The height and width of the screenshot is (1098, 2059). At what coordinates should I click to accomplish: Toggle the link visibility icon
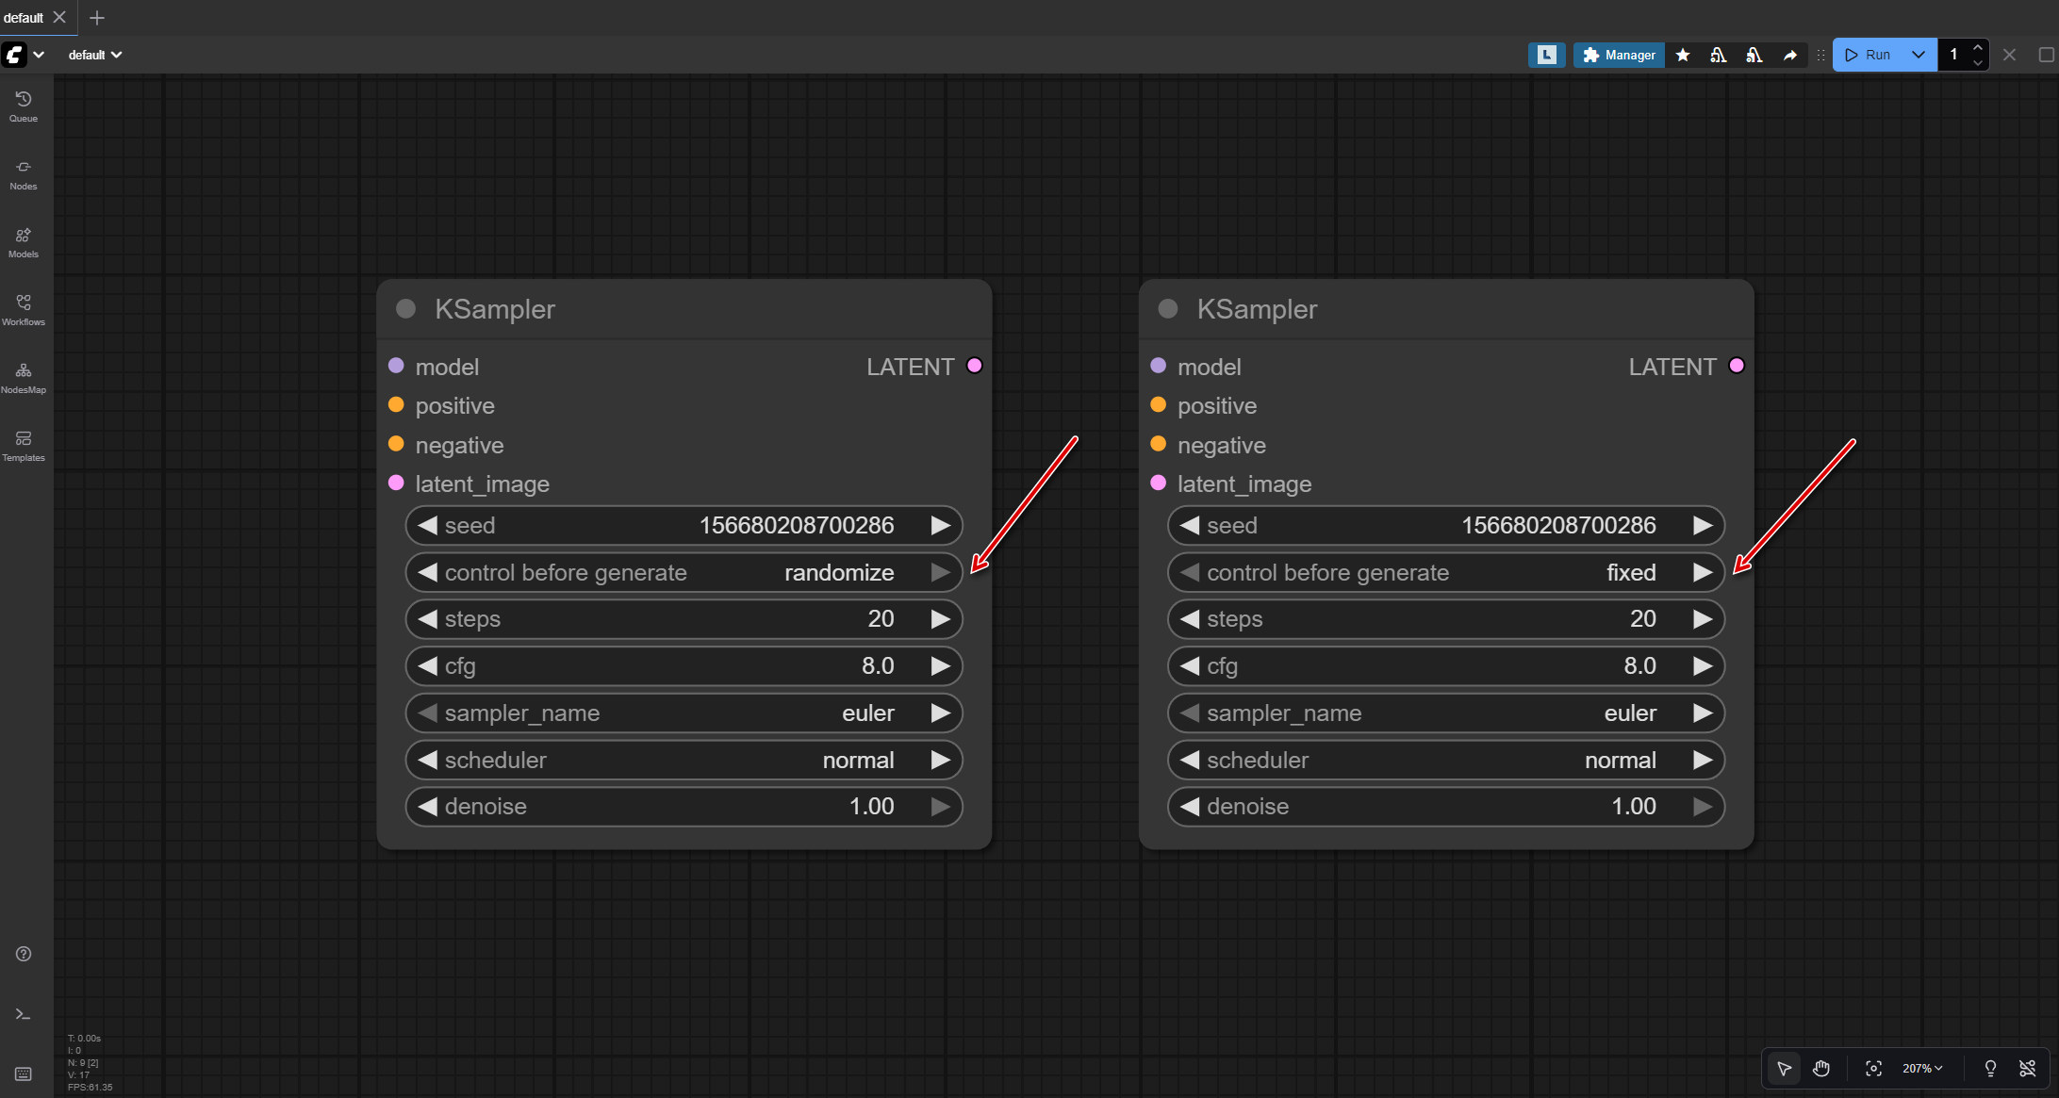(x=2027, y=1068)
